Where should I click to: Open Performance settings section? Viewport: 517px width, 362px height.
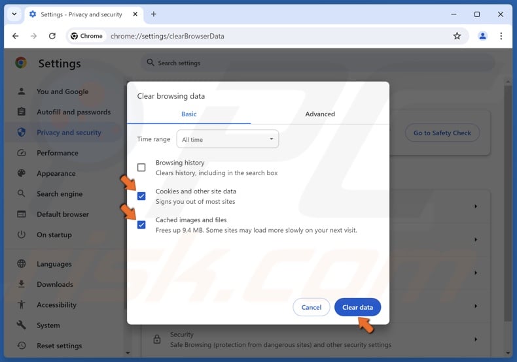click(58, 153)
